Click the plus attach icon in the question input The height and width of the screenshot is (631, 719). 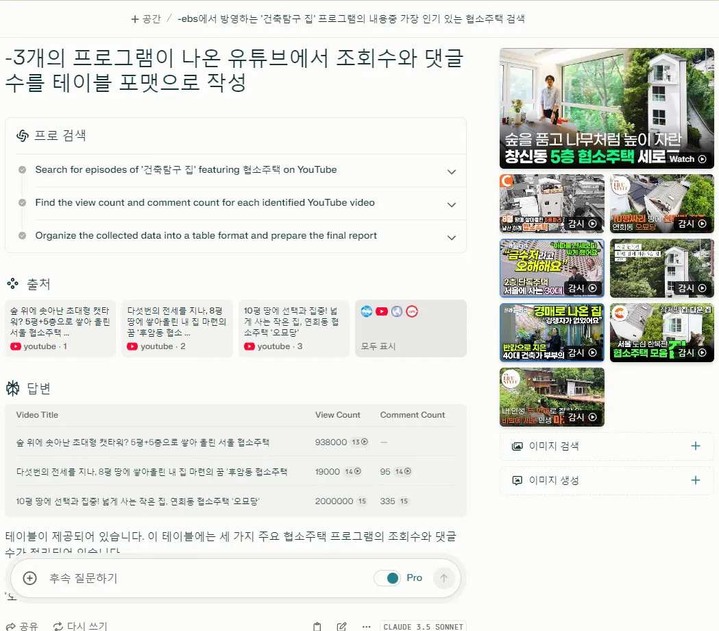click(x=29, y=578)
